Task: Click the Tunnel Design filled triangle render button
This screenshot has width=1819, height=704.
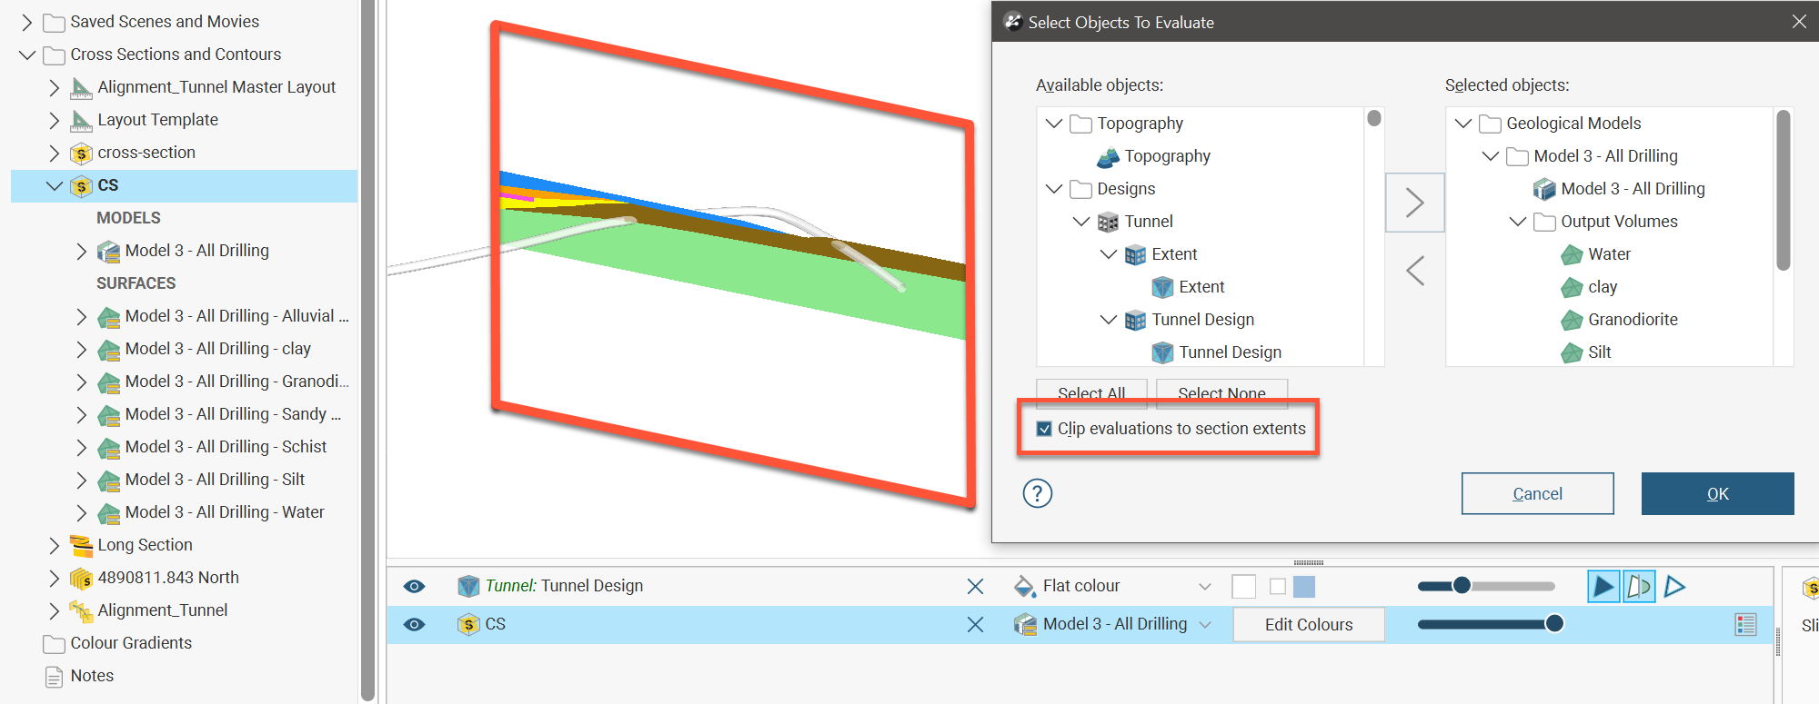Action: tap(1603, 587)
